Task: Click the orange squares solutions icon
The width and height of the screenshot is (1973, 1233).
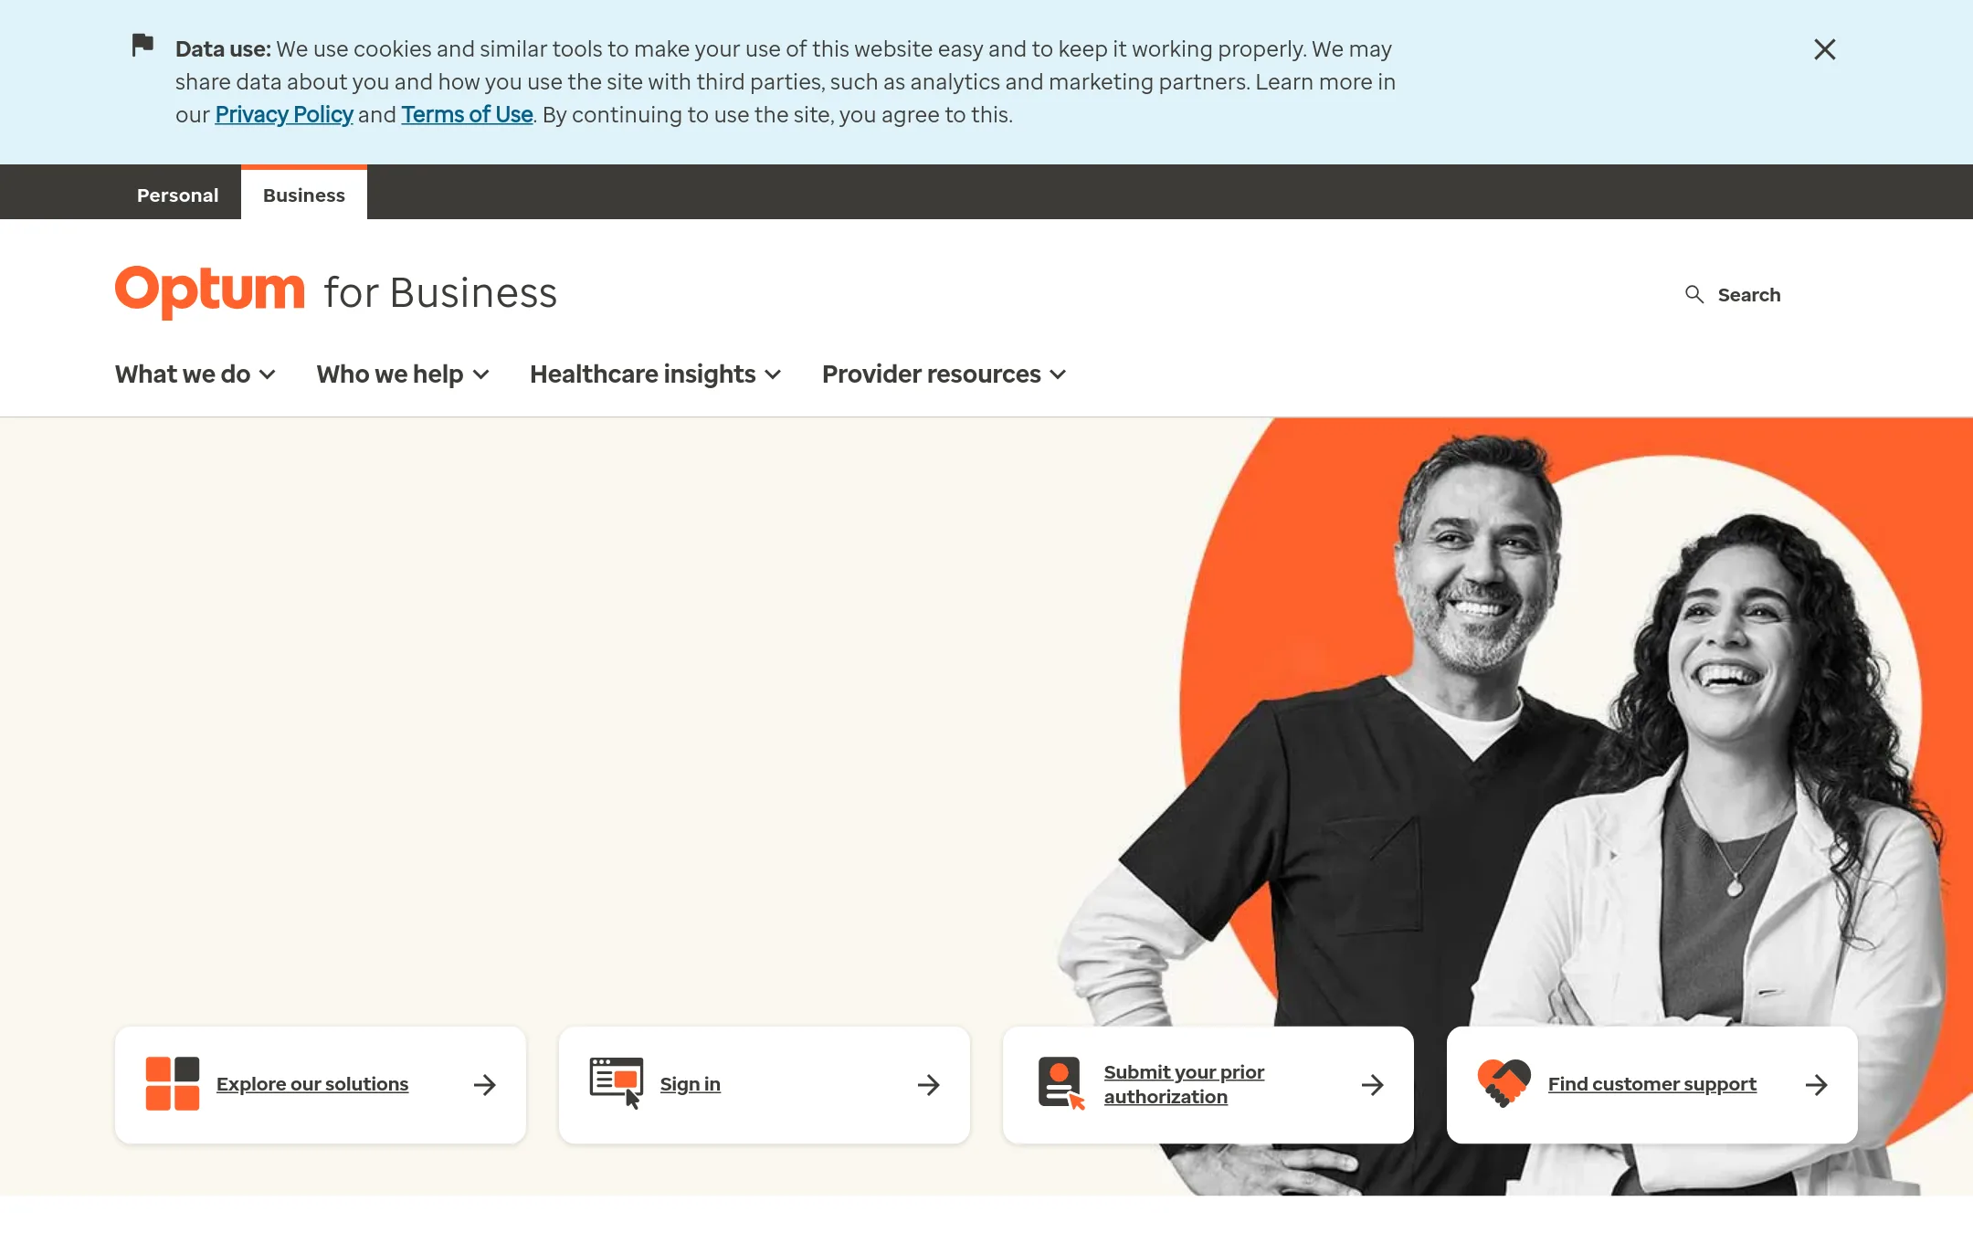Action: tap(173, 1084)
